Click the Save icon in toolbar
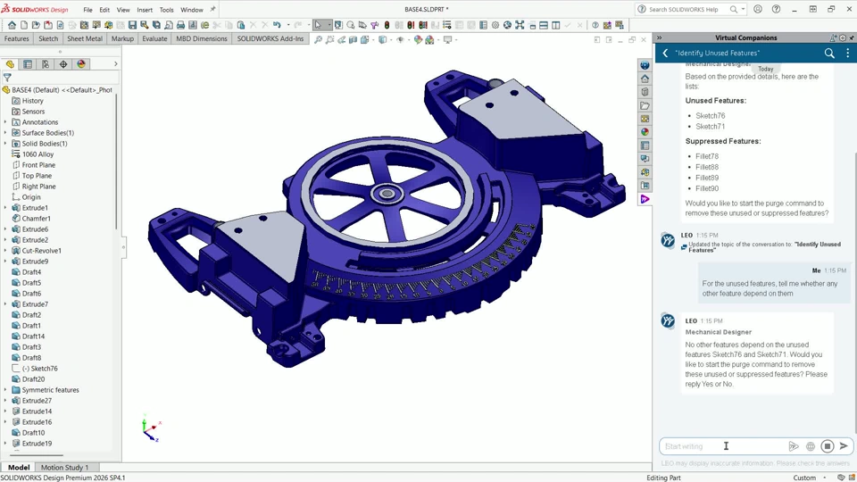Image resolution: width=857 pixels, height=482 pixels. (x=132, y=25)
